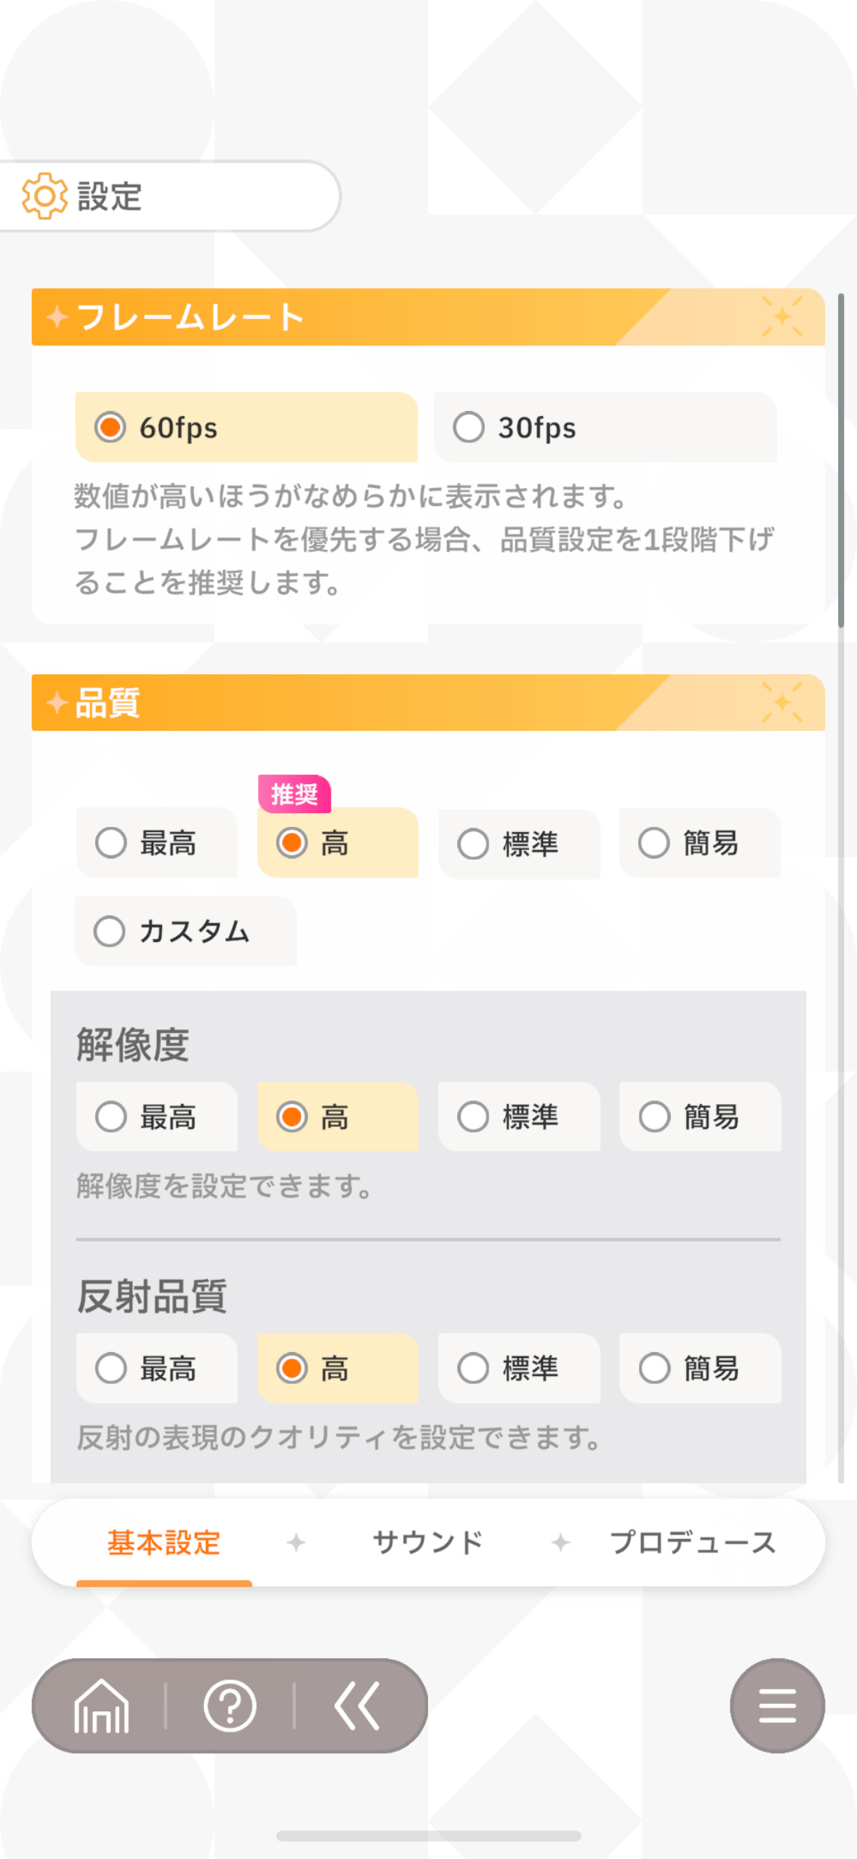Select 60fps frame rate option
The image size is (857, 1859).
click(246, 427)
